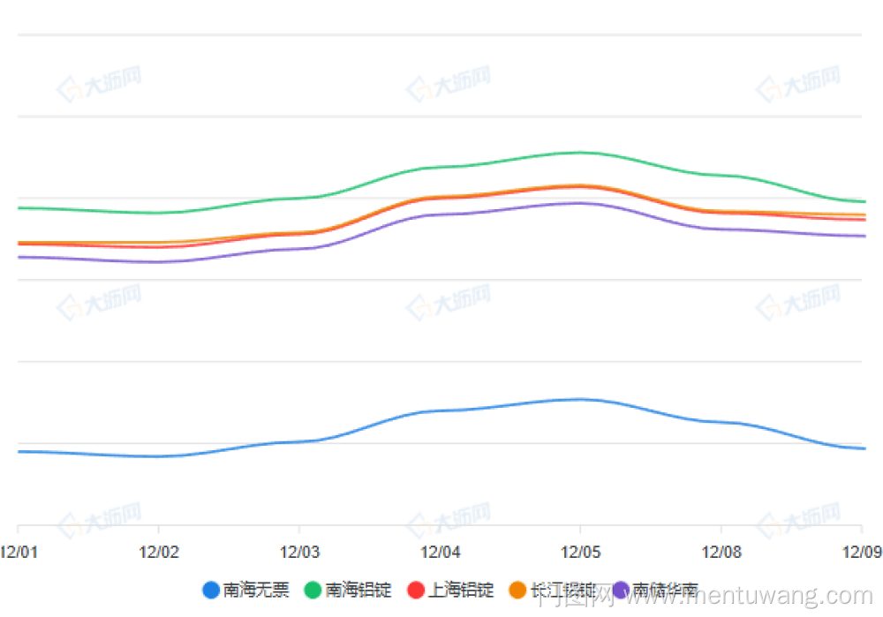
Task: Select the 12/02 x-axis date label
Action: coord(159,553)
